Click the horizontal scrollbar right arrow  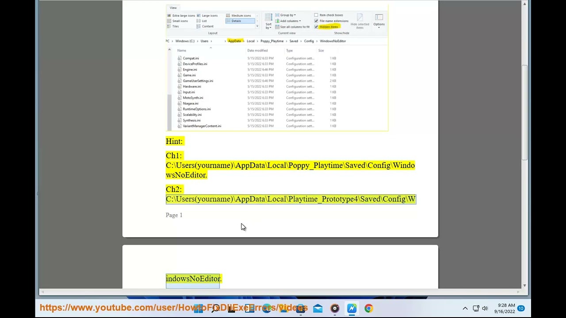pyautogui.click(x=519, y=291)
